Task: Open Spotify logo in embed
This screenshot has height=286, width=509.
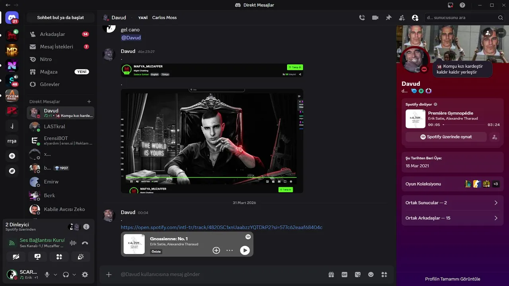Action: (248, 237)
